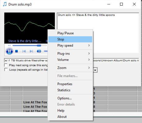Click About in the context menu

[x=70, y=117]
